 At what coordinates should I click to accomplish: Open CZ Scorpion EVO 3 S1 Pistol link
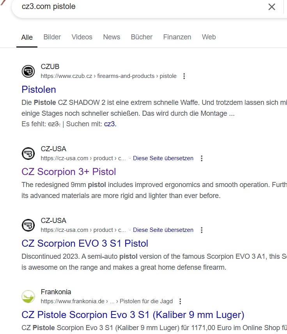pyautogui.click(x=85, y=244)
